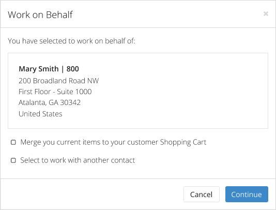Click the pipe separator after Mary Smith
Viewport: 276px width, 210px height.
63,69
